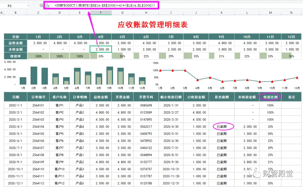303x187 pixels.
Task: Click the zoom magnifier icon beside formula bar
Action: point(41,6)
